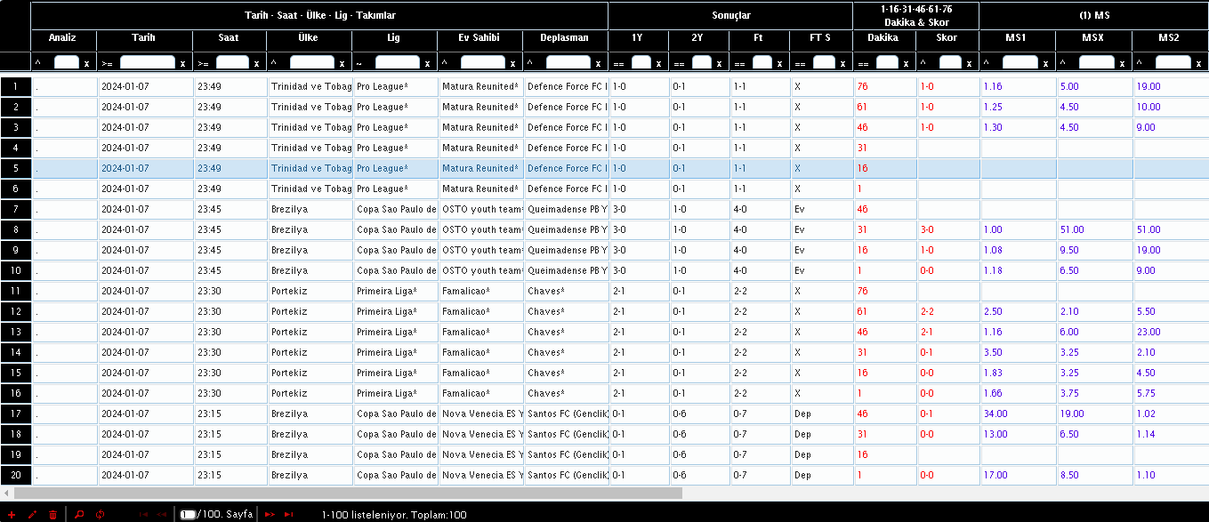
Task: Click Skor cell 2-2 in row 12
Action: (947, 311)
